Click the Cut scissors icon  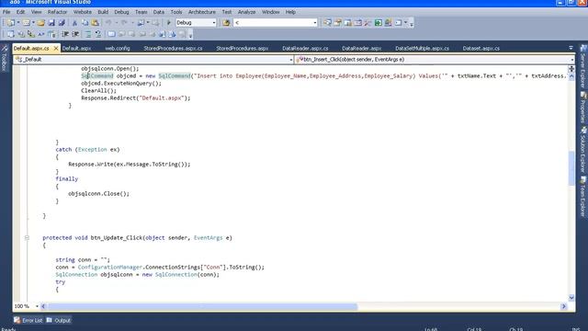click(x=74, y=23)
